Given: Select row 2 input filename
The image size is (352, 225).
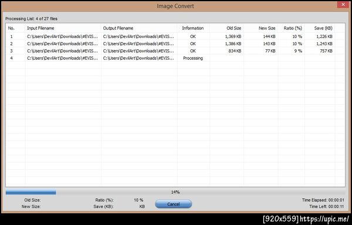Looking at the screenshot, I should [63, 44].
